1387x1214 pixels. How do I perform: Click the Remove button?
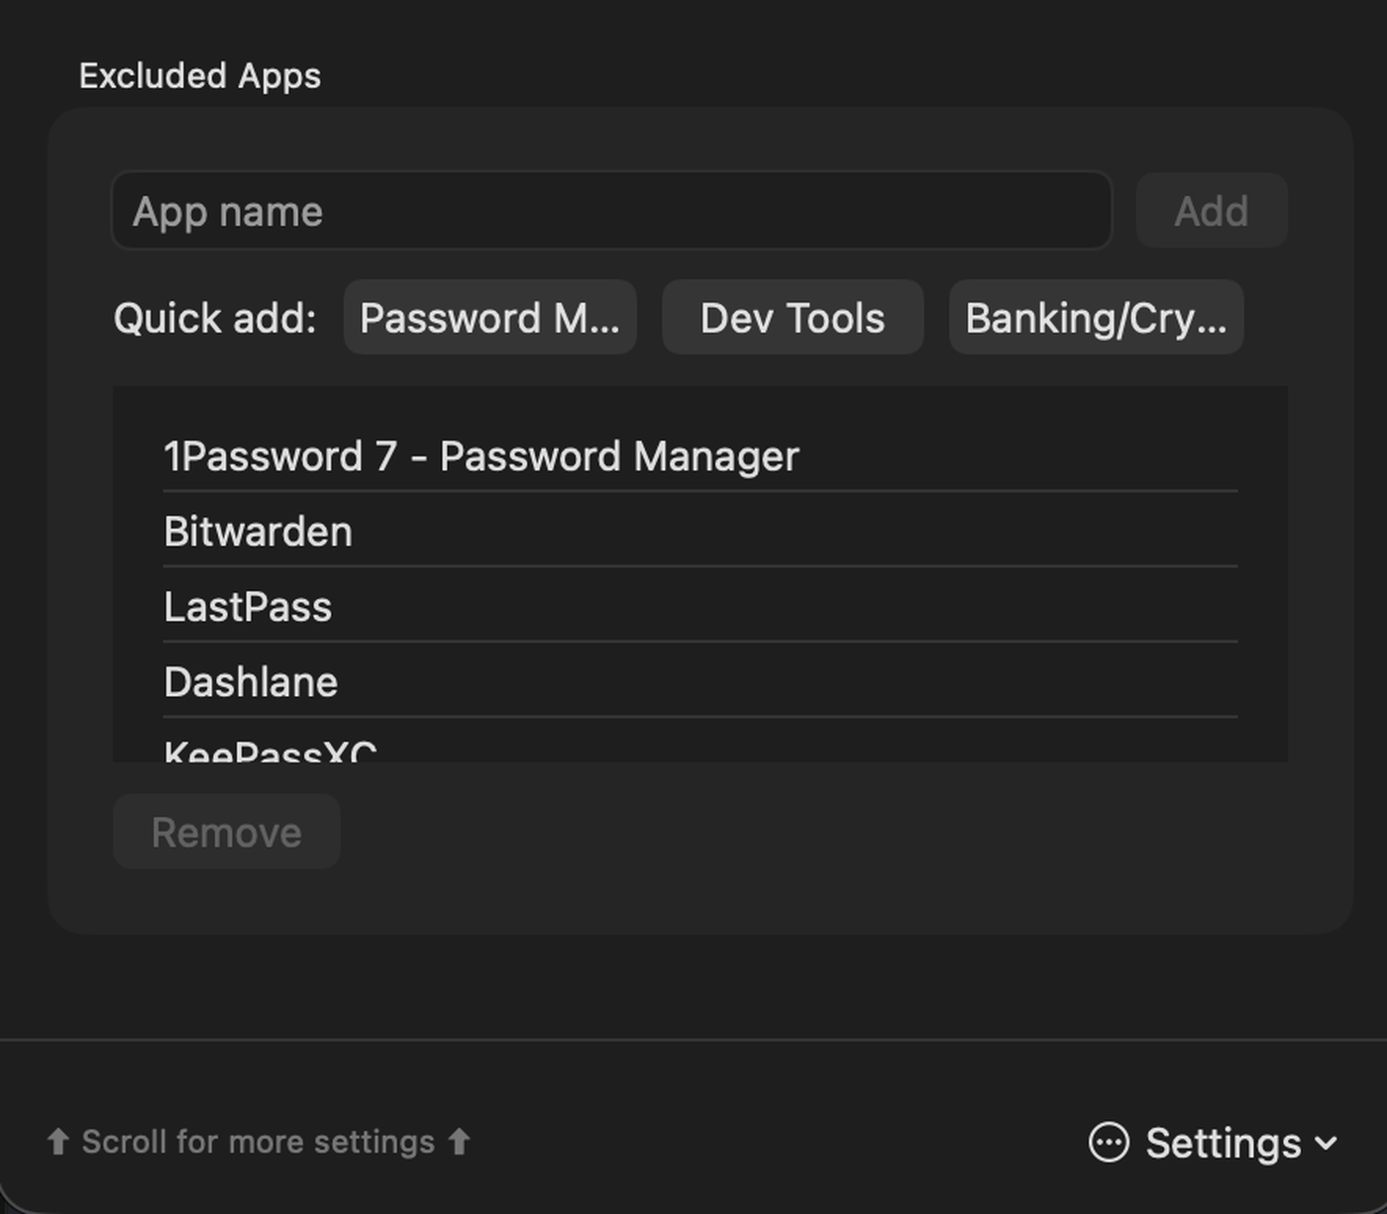tap(227, 832)
